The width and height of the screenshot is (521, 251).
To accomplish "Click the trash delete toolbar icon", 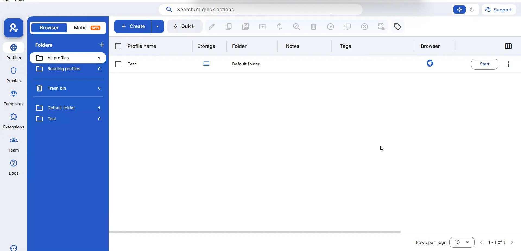I will [314, 27].
